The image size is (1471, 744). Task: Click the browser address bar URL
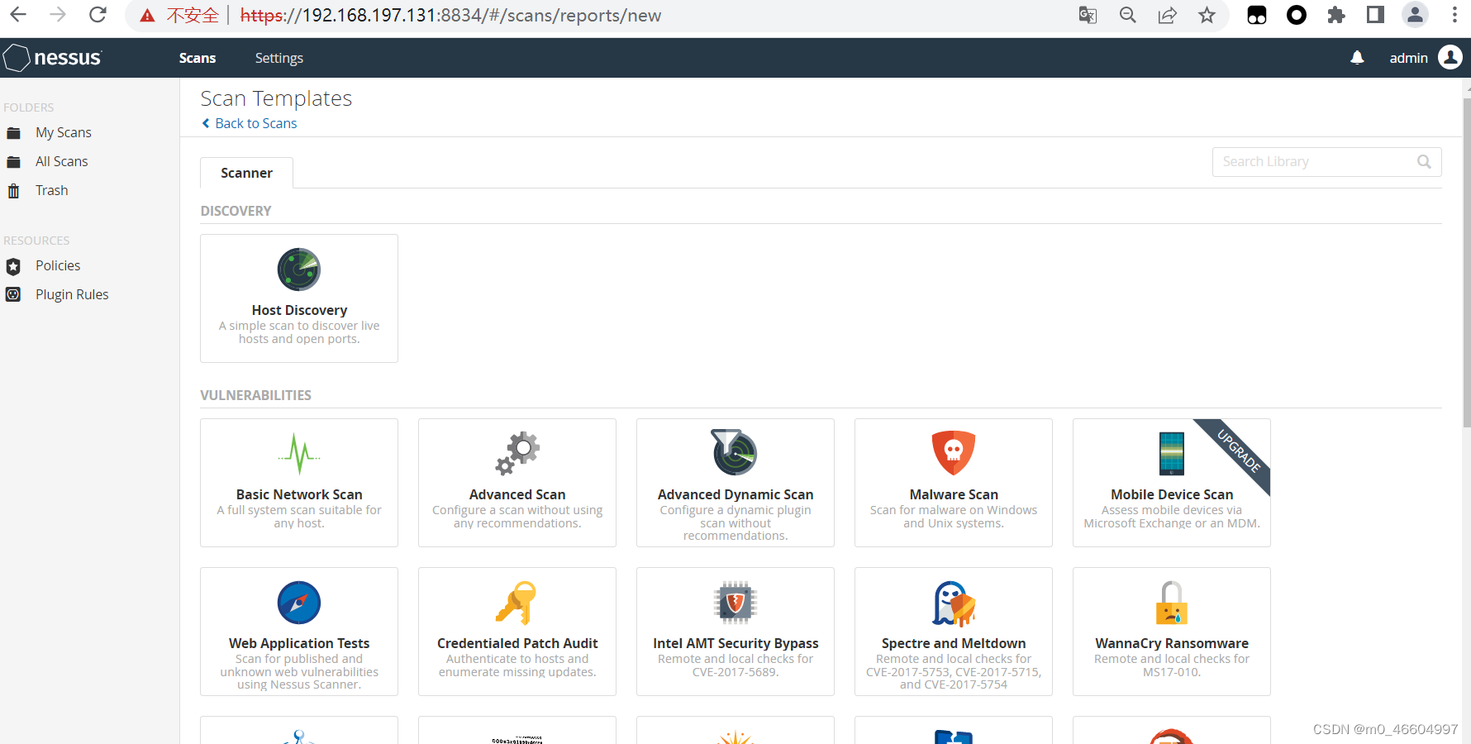(450, 16)
